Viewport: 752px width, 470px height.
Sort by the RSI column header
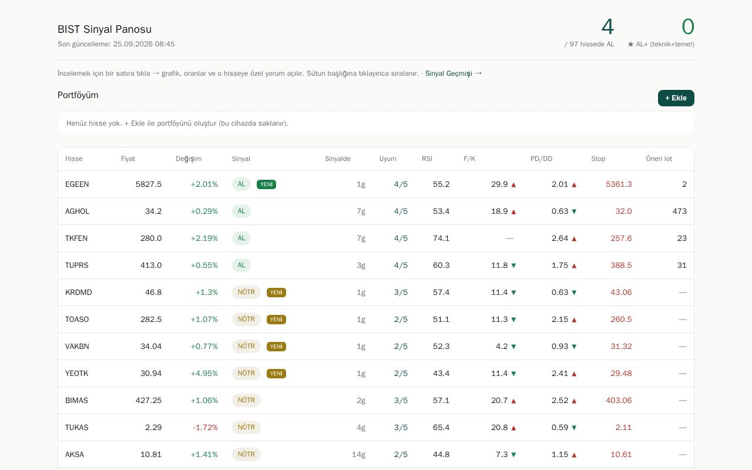pyautogui.click(x=427, y=159)
